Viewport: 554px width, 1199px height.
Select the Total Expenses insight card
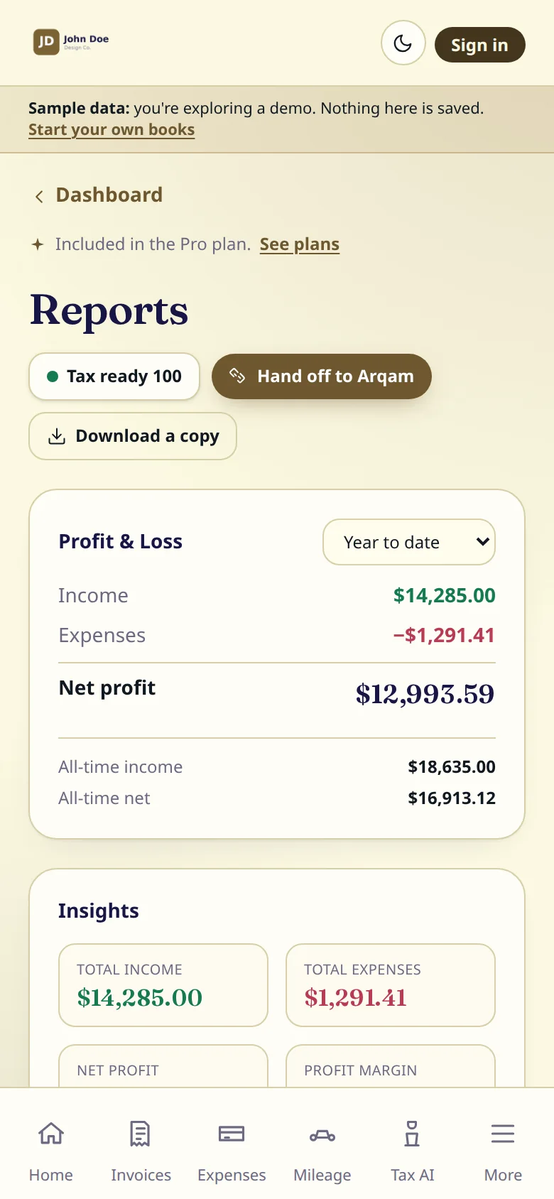pos(391,985)
